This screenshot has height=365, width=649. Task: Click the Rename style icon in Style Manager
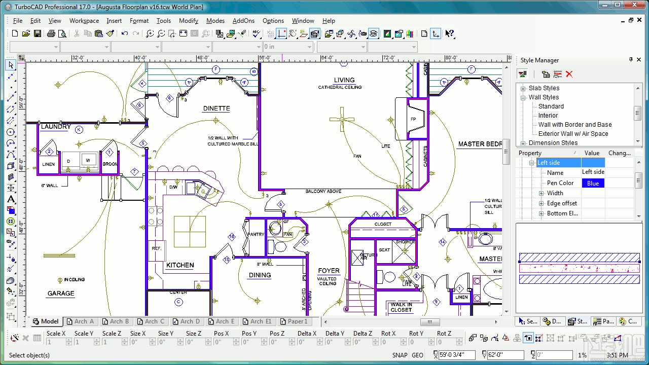pyautogui.click(x=558, y=74)
